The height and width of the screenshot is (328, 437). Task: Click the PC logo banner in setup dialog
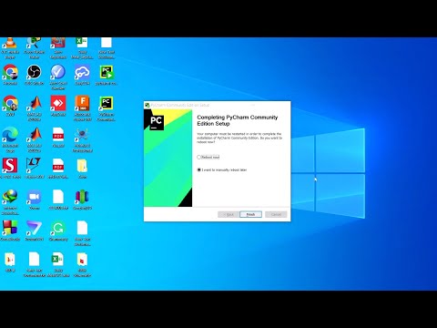pos(168,159)
